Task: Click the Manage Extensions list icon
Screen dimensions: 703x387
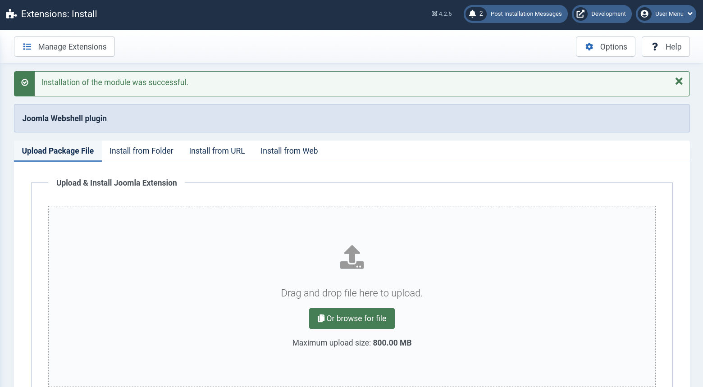Action: (x=27, y=47)
